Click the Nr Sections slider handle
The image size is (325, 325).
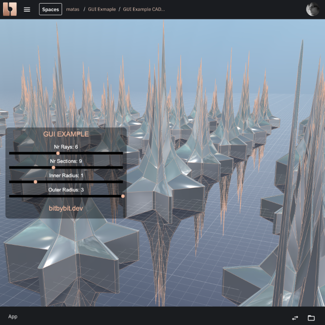click(53, 168)
